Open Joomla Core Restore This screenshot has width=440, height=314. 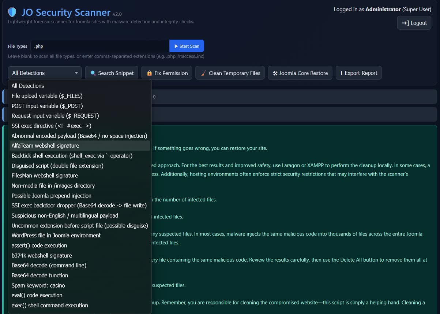pyautogui.click(x=300, y=73)
